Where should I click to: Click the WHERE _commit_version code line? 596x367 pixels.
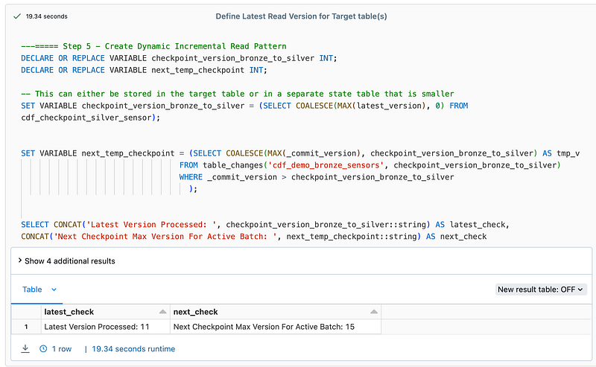317,177
